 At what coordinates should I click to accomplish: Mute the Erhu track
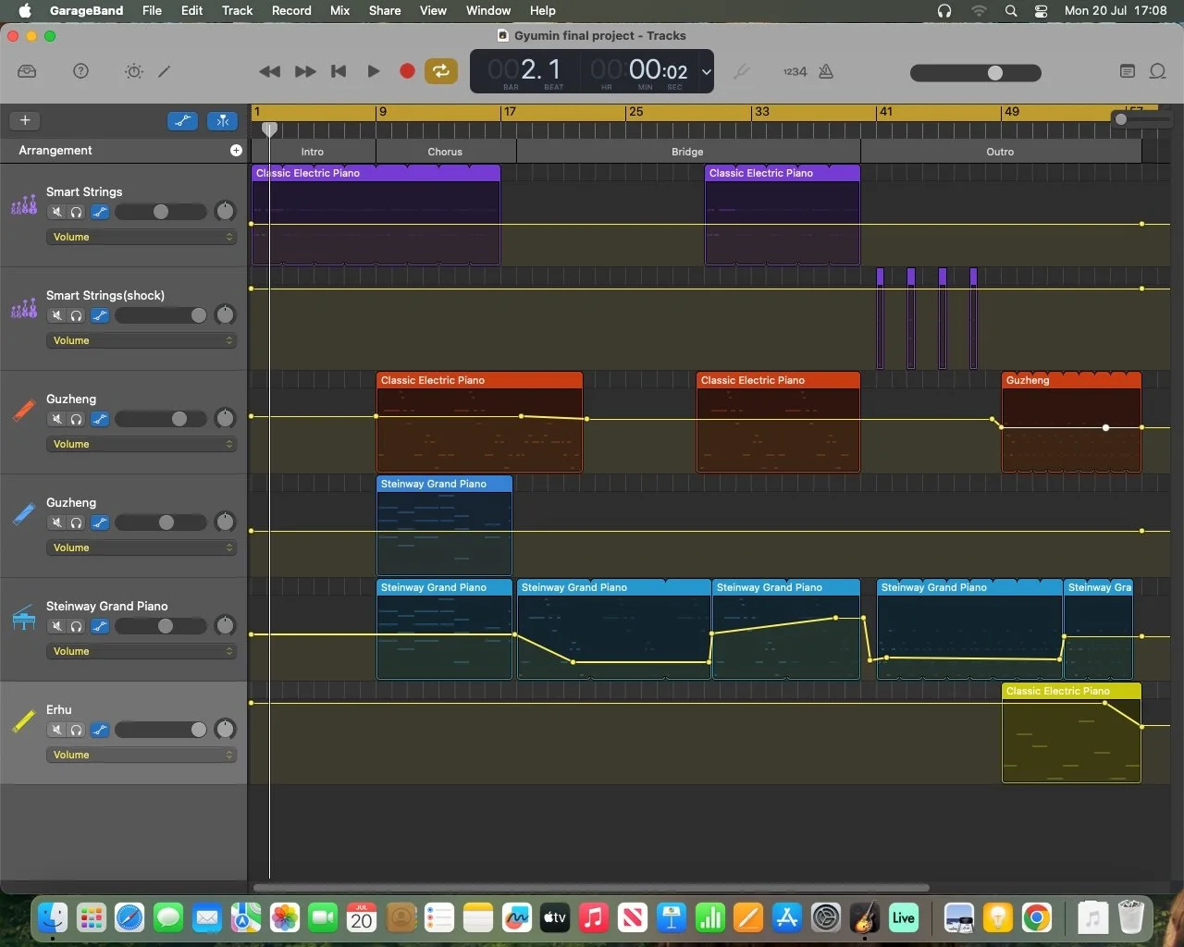point(57,731)
